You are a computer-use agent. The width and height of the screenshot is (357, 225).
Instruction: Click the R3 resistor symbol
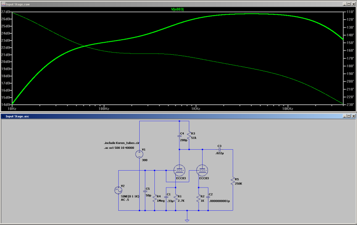click(189, 135)
